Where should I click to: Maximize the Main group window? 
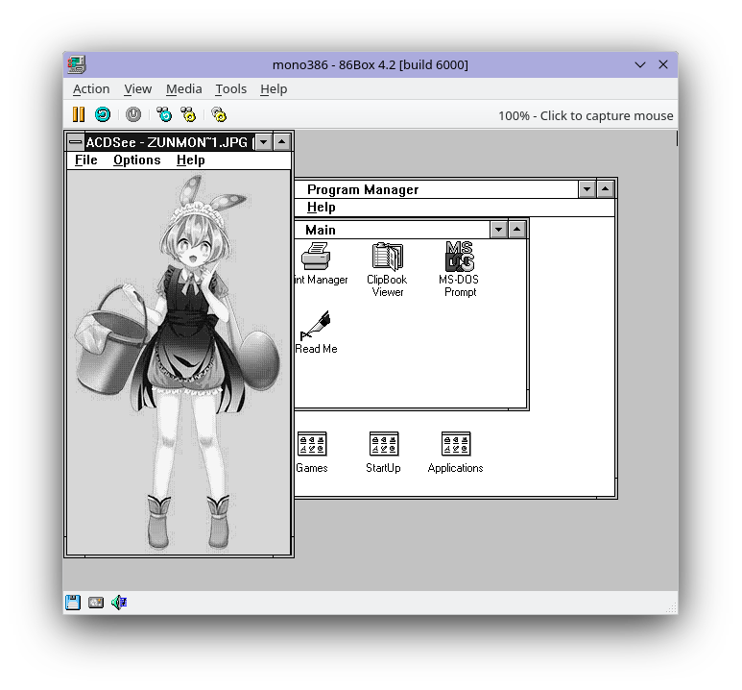(x=516, y=230)
